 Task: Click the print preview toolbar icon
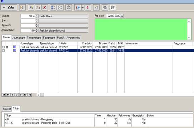click(113, 7)
